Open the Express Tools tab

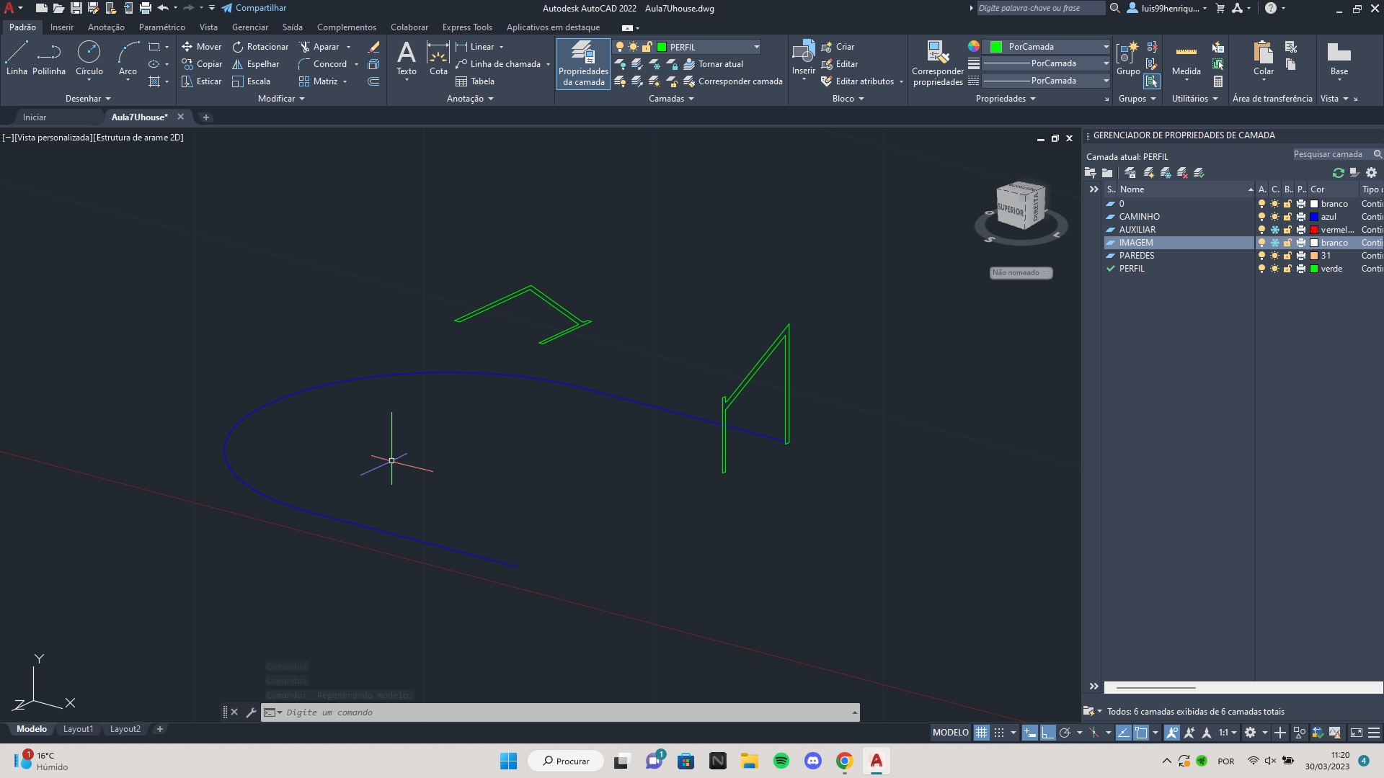(x=467, y=27)
